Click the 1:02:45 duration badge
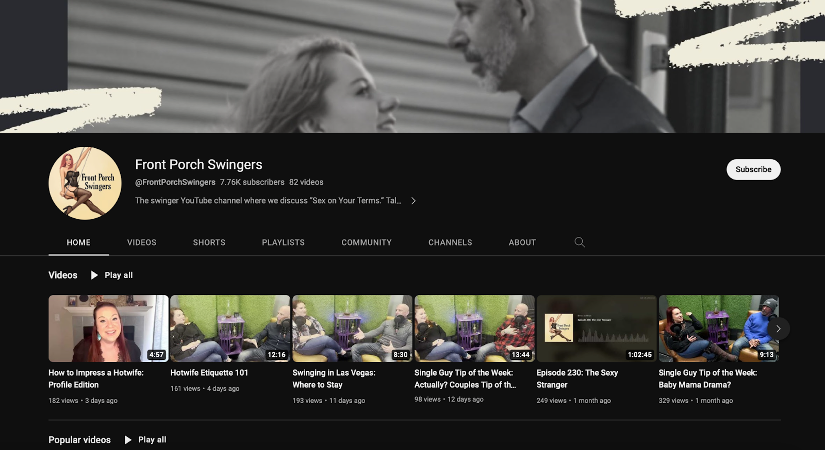The height and width of the screenshot is (450, 825). pos(640,355)
